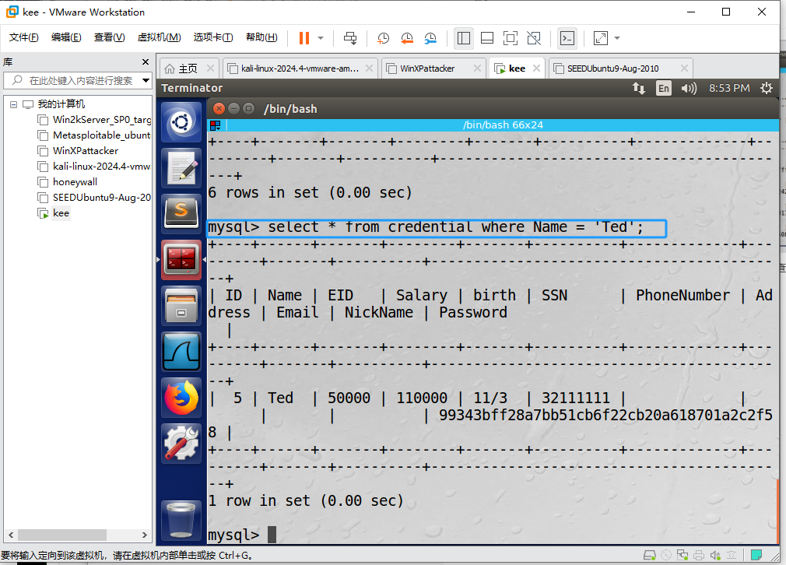Open the 编辑(E) menu

pyautogui.click(x=66, y=37)
